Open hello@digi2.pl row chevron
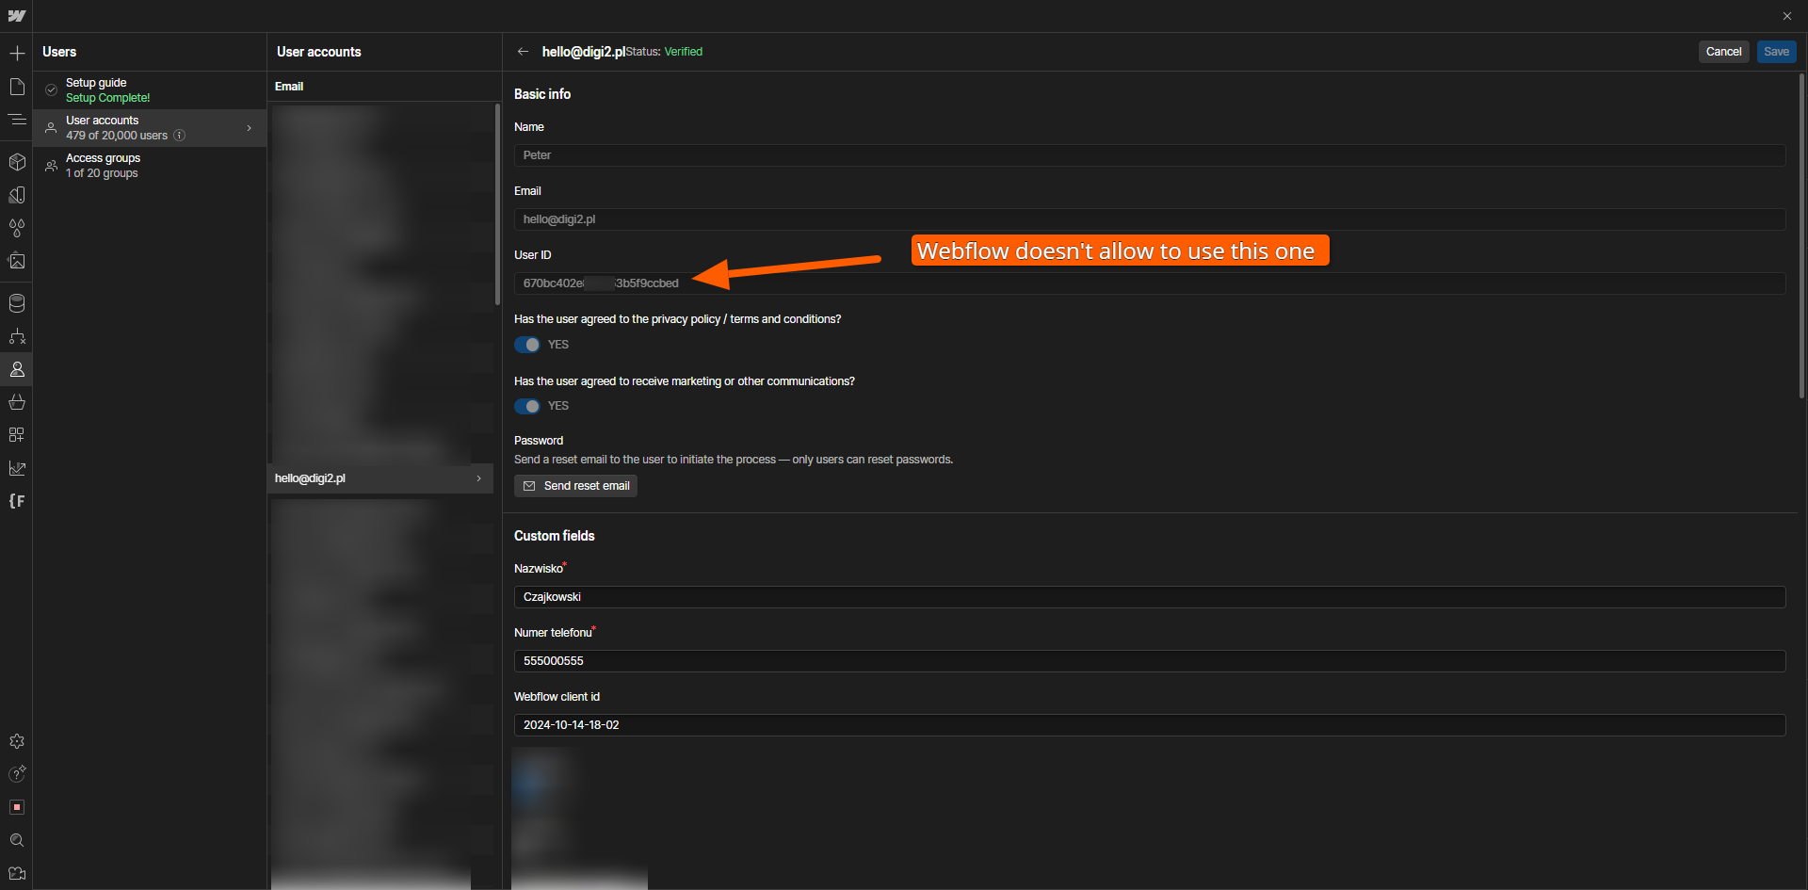Image resolution: width=1808 pixels, height=890 pixels. pos(478,478)
